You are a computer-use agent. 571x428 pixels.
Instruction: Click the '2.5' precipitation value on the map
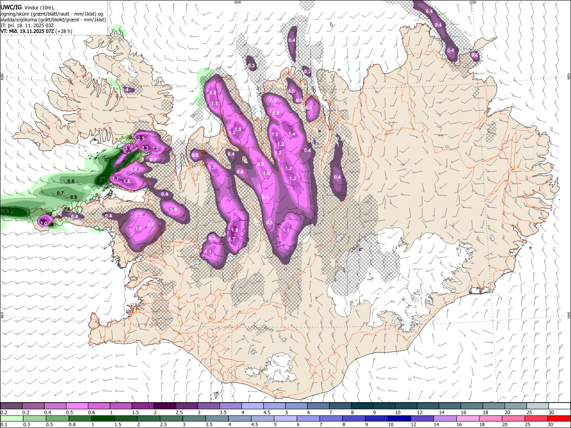141,138
